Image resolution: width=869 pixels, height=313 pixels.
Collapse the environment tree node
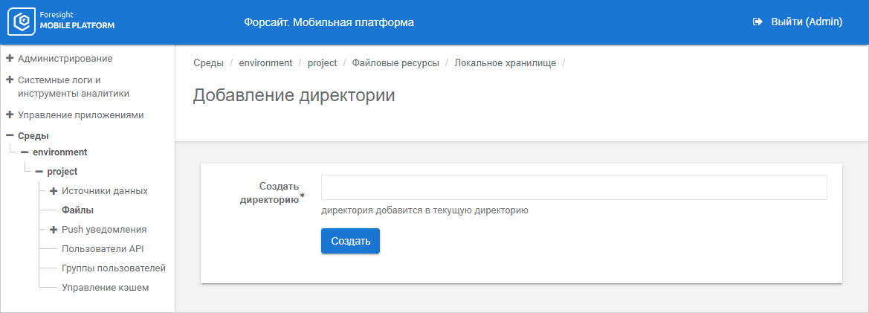coord(25,152)
